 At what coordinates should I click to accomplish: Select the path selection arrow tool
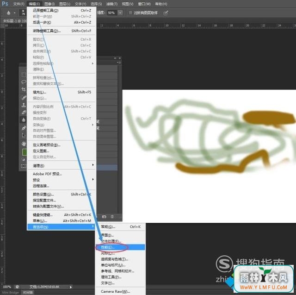click(24, 136)
